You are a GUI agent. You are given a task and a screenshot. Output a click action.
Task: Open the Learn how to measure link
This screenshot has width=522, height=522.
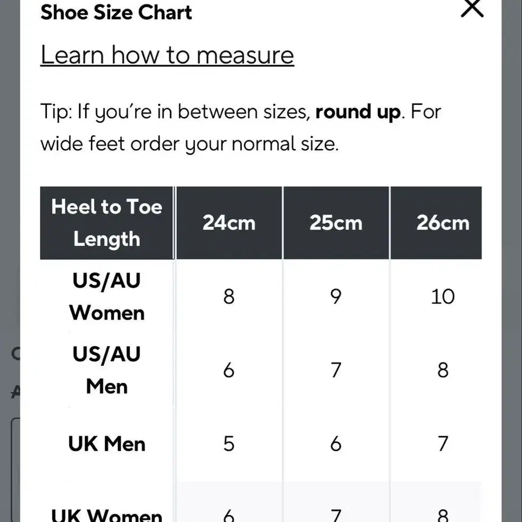pyautogui.click(x=167, y=56)
